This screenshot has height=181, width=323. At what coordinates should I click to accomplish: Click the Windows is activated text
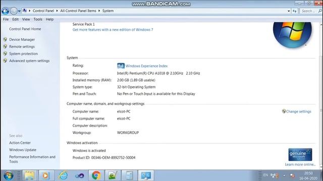(89, 150)
